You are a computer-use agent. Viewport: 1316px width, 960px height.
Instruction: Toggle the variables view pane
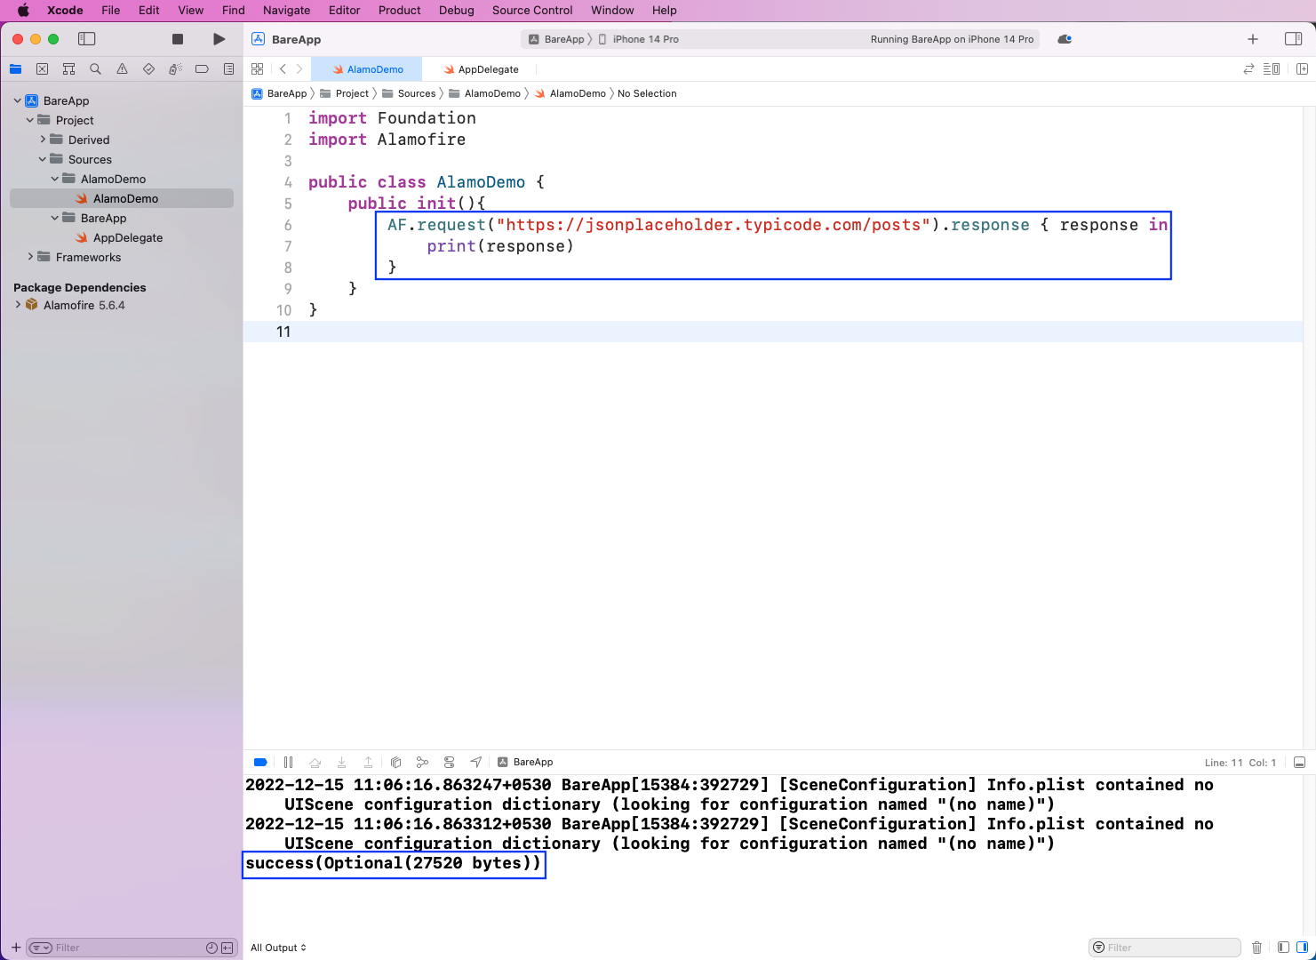(1283, 948)
